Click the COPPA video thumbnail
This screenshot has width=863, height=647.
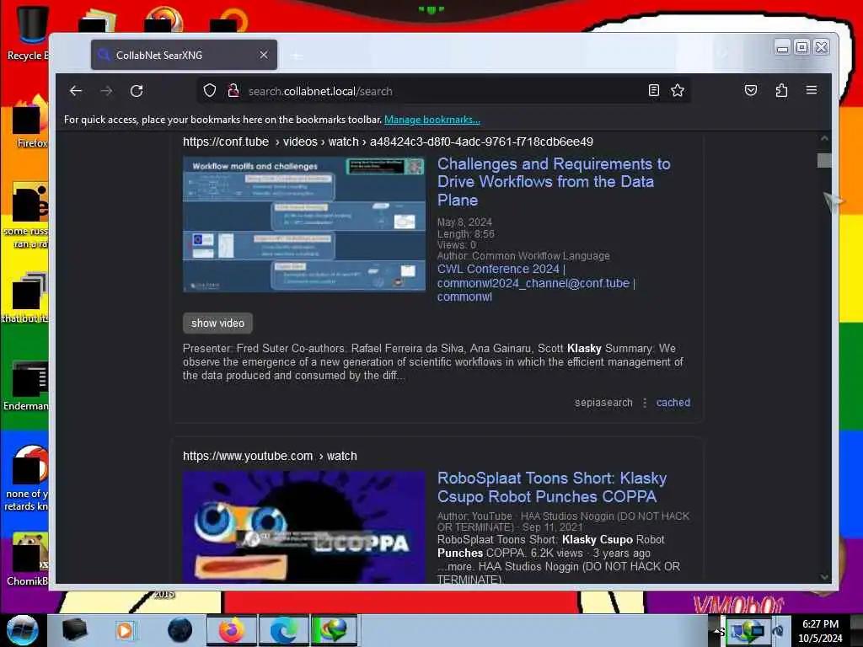pos(303,527)
